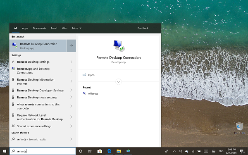Expand the More filter dropdown
Screen dimensions: 248x155
[77, 28]
